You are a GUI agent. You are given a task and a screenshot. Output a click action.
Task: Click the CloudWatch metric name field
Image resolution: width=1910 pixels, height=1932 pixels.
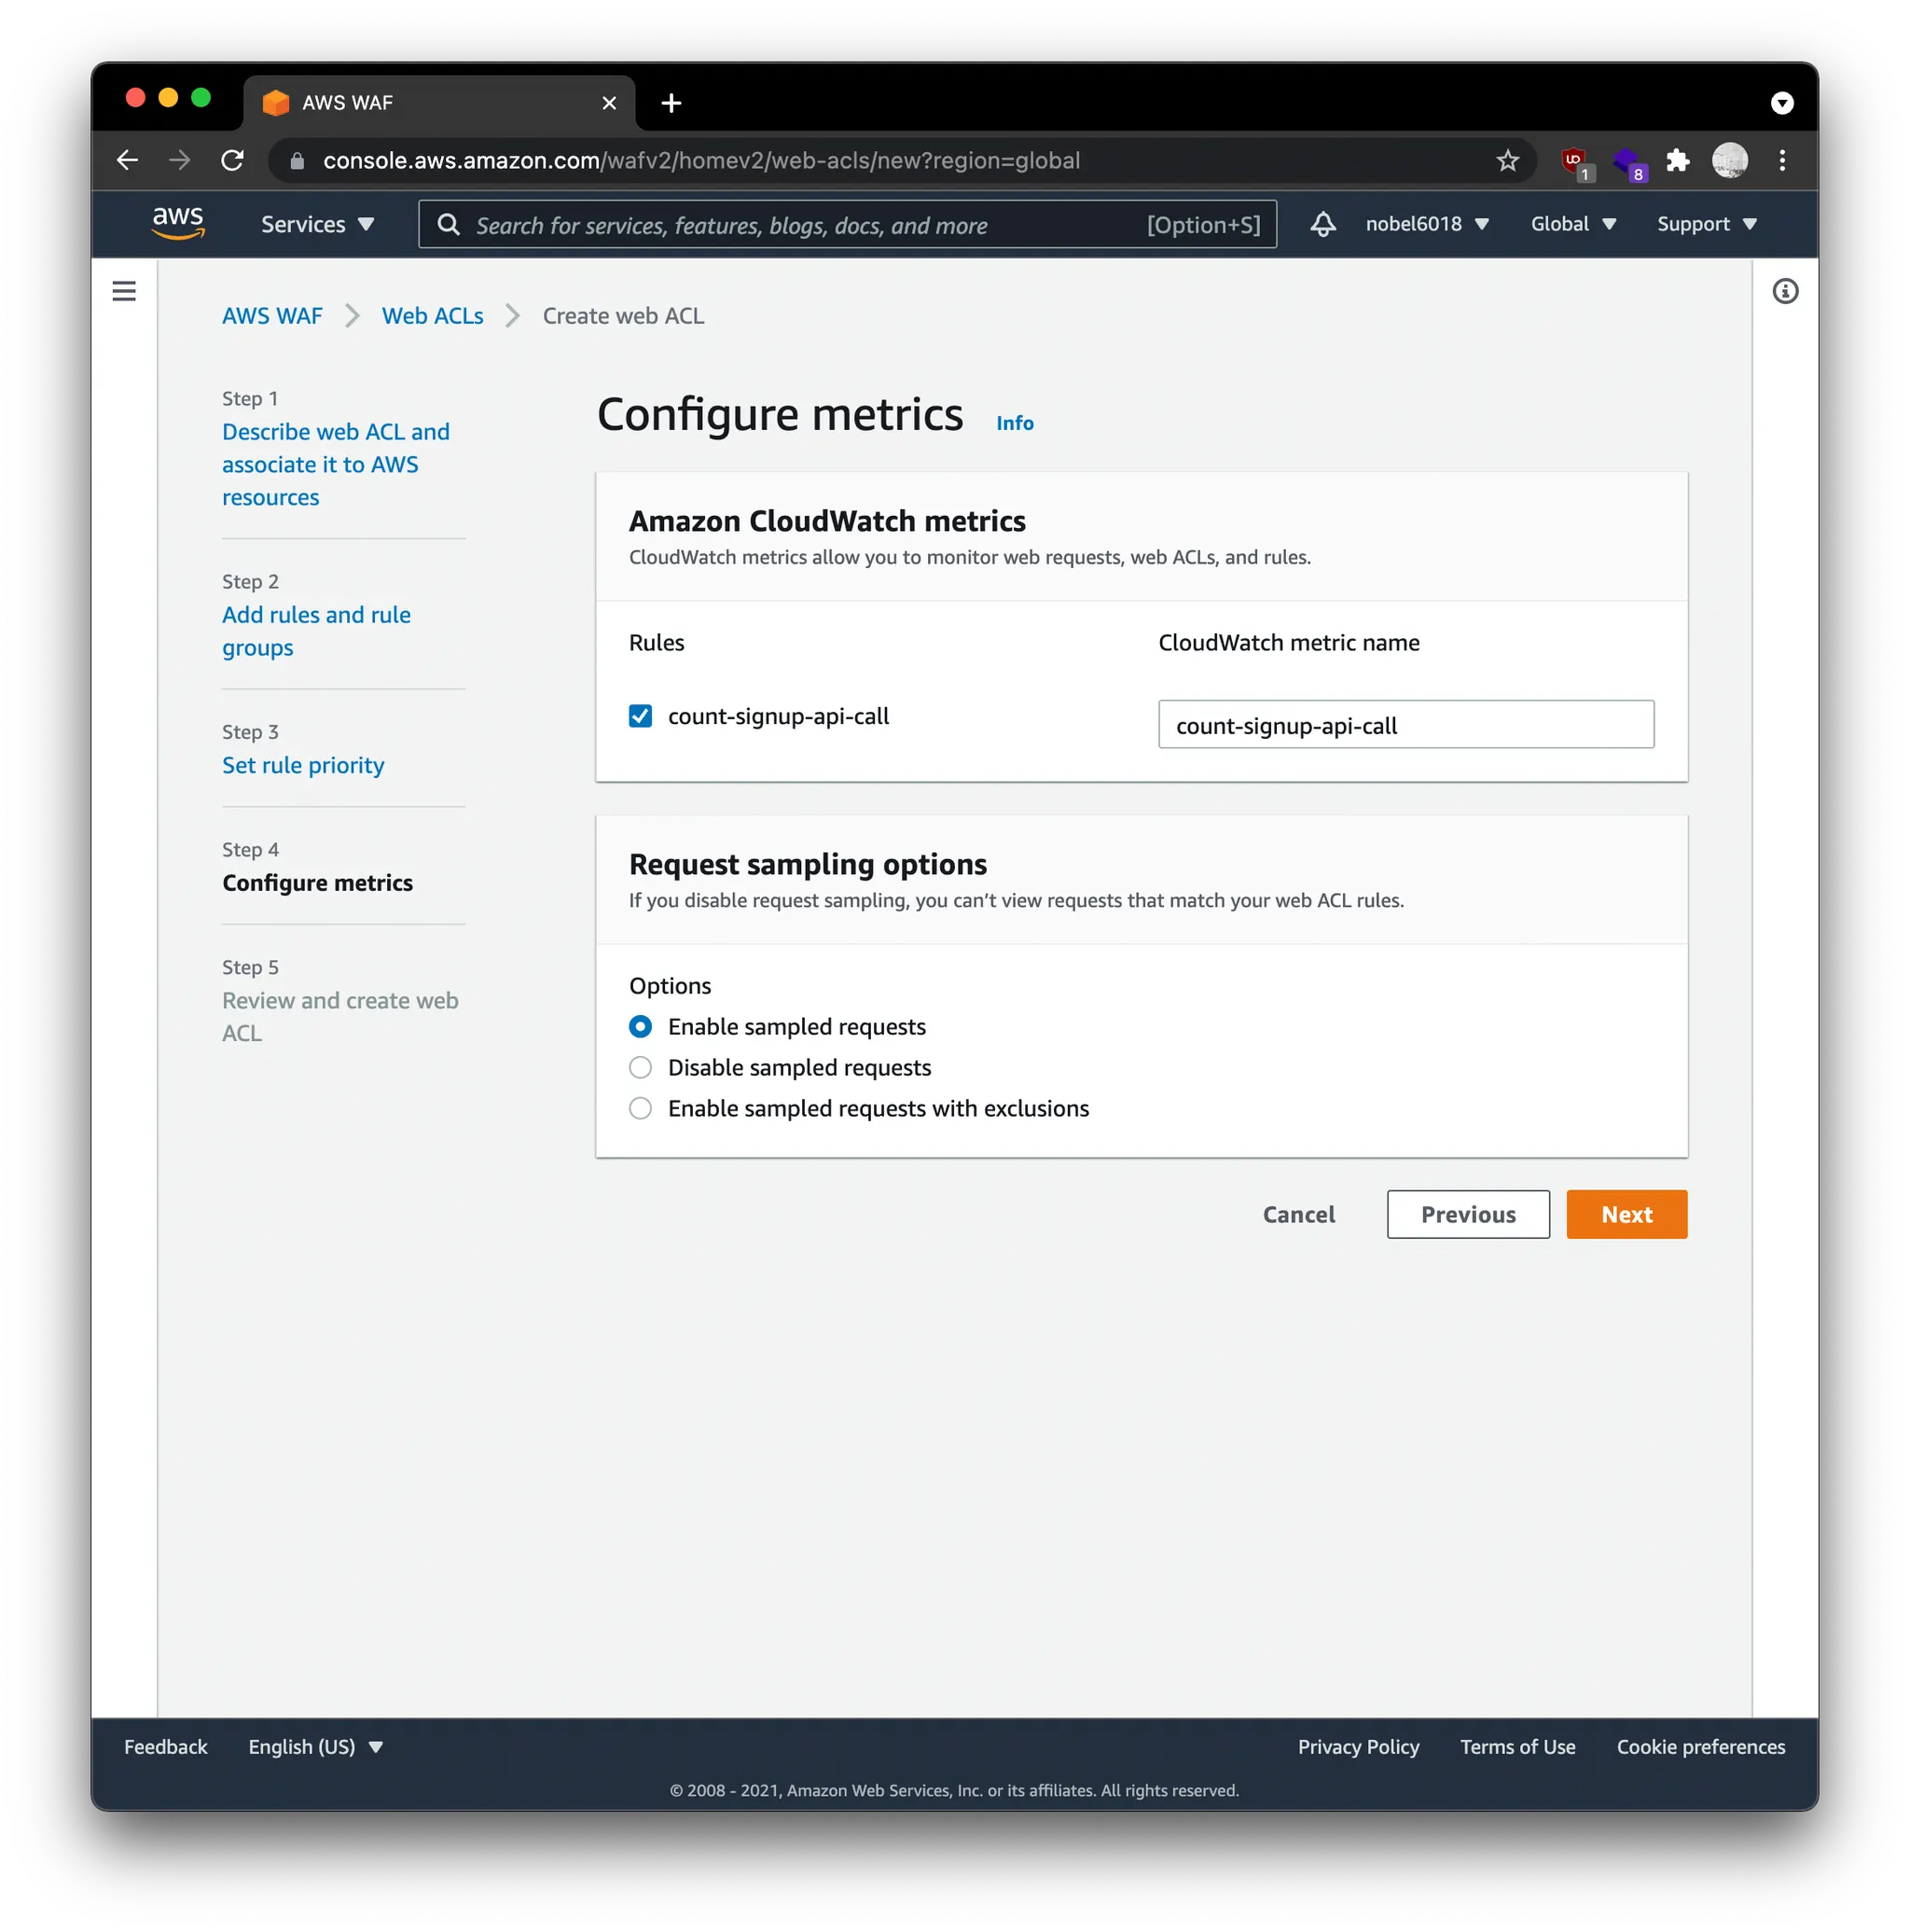click(x=1405, y=725)
